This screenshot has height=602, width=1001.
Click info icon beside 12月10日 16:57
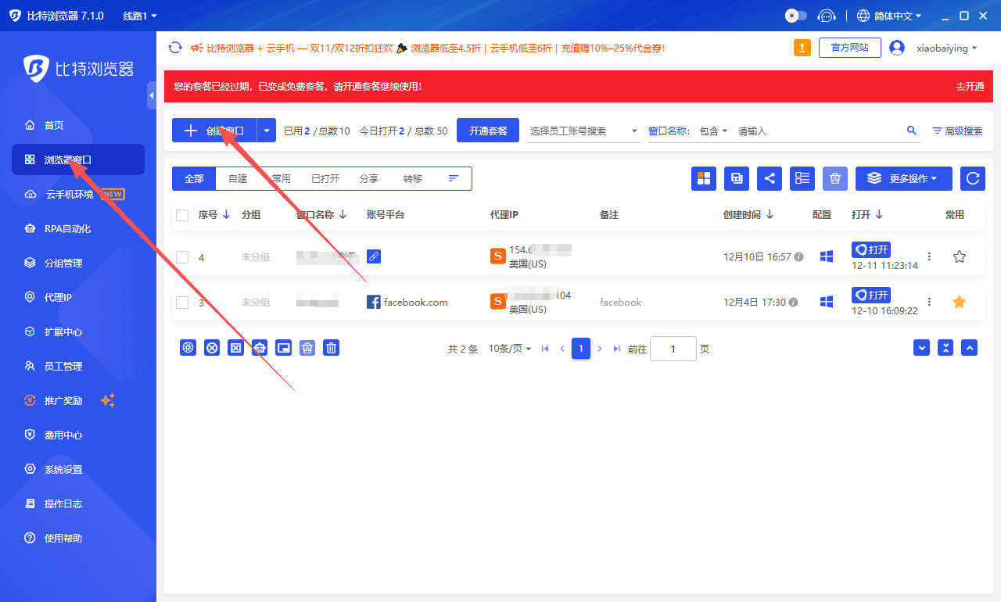click(x=798, y=256)
